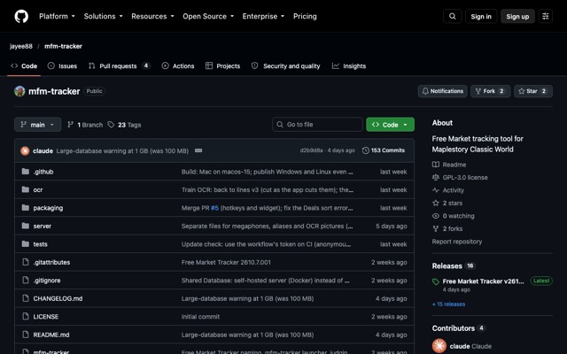Open appearance settings icon in header
The height and width of the screenshot is (354, 567).
click(546, 16)
